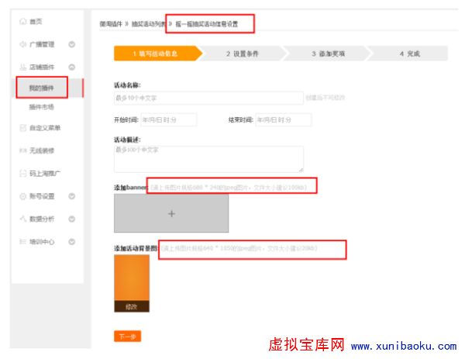Image resolution: width=465 pixels, height=359 pixels.
Task: Open 插件市场 in the sidebar
Action: [41, 107]
